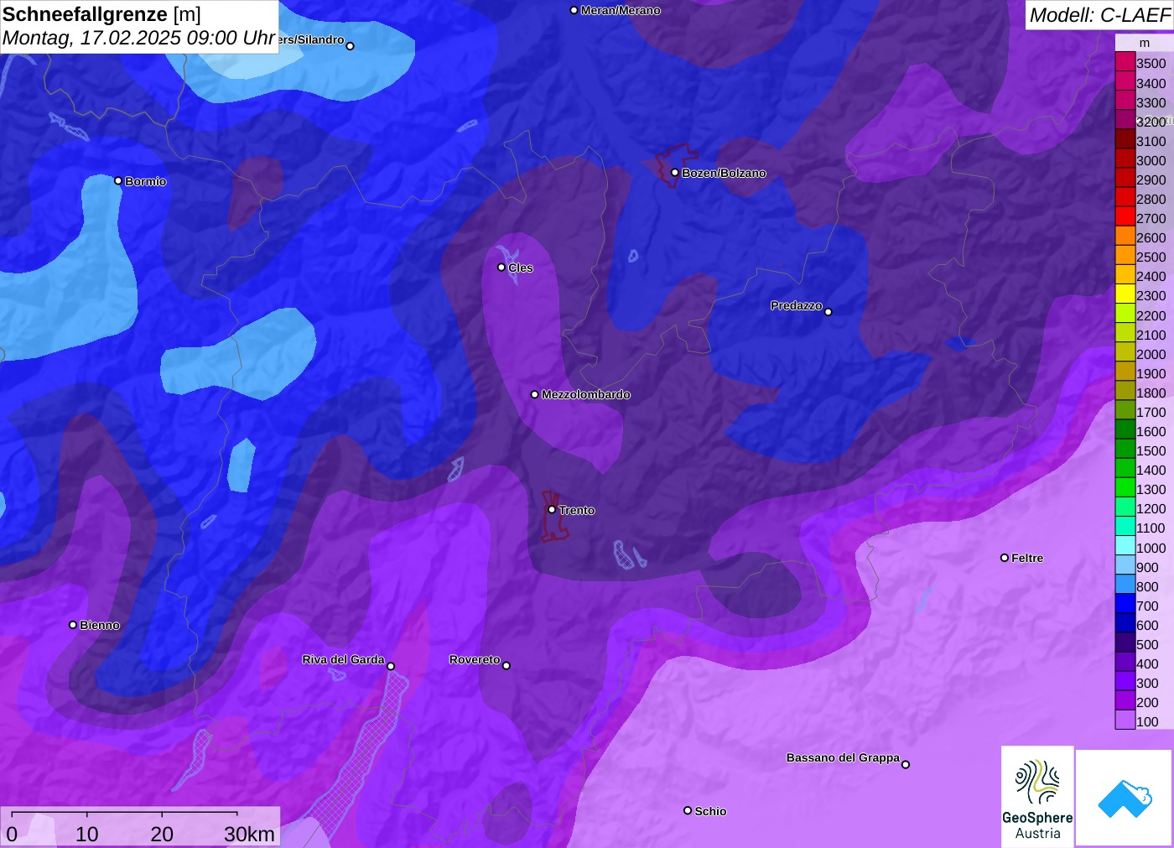Click the scale bar 30km label

pyautogui.click(x=249, y=834)
